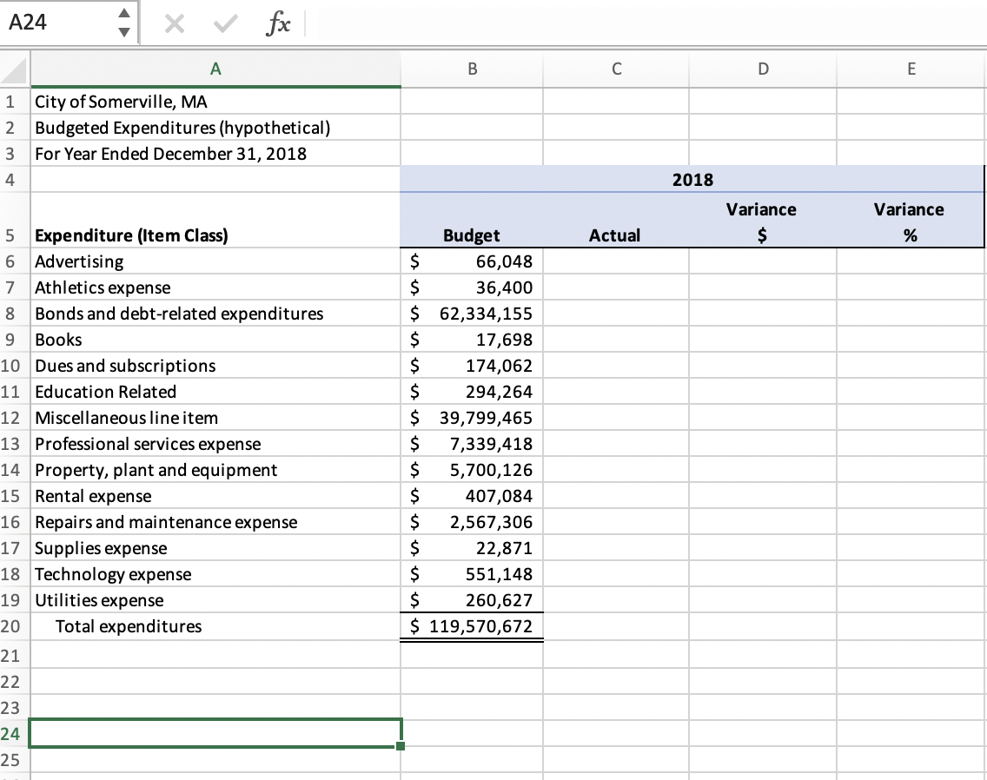Click budget value 36,400

click(472, 287)
